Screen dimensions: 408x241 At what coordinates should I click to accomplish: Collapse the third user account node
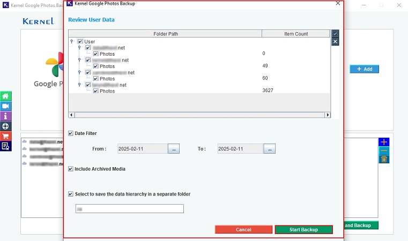pos(79,72)
